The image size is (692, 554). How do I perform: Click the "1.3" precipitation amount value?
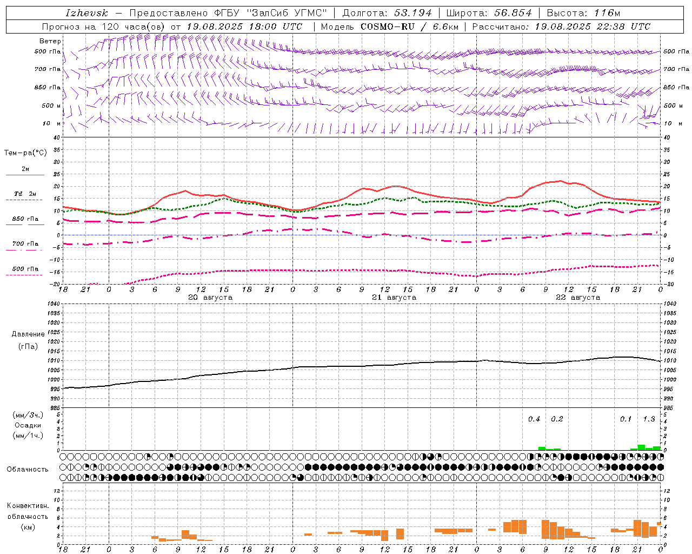pos(649,419)
